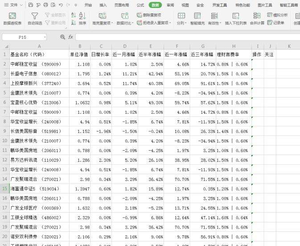Open the filter group dialog launcher corner
The height and width of the screenshot is (246, 300).
pyautogui.click(x=66, y=28)
